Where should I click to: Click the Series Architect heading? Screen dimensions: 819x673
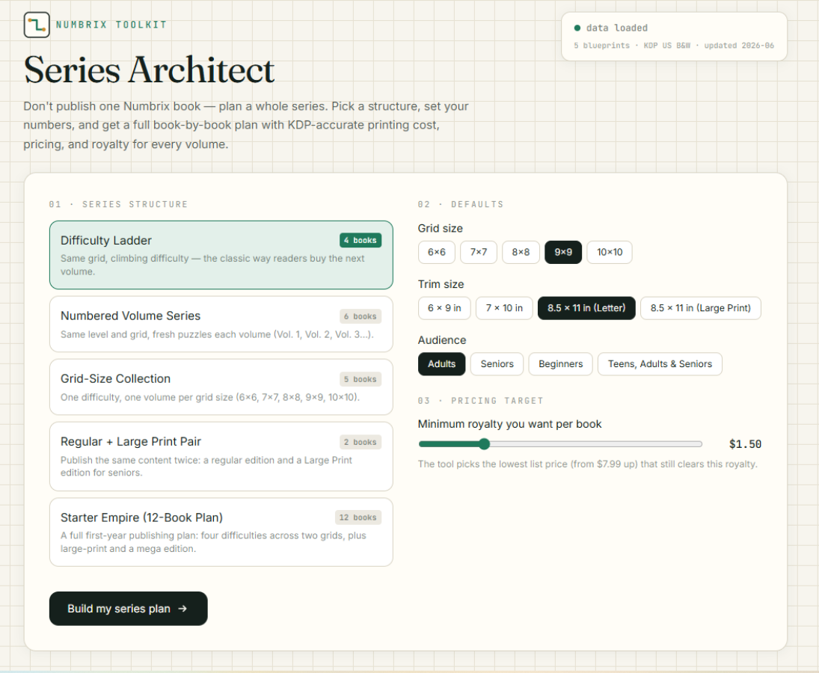149,70
